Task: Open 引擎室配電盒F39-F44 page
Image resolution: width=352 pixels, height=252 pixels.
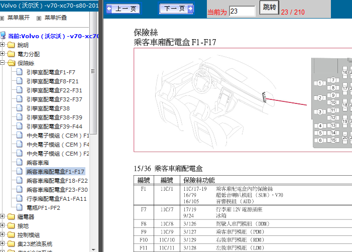Action: click(x=54, y=127)
